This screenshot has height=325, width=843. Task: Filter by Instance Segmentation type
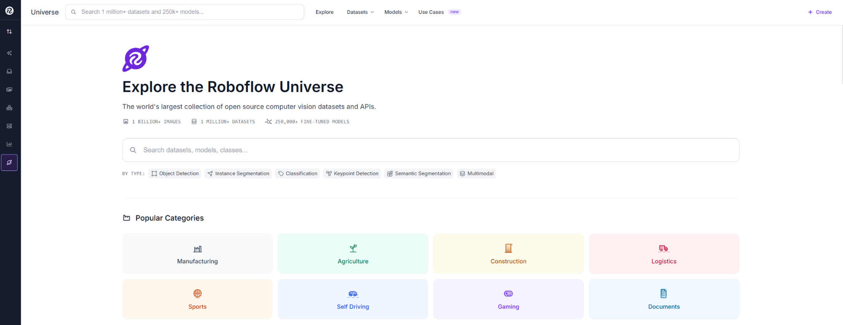238,173
